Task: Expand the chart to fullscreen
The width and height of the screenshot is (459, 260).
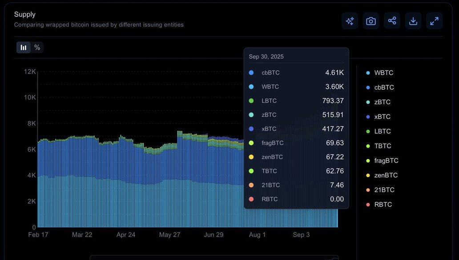Action: pos(434,21)
